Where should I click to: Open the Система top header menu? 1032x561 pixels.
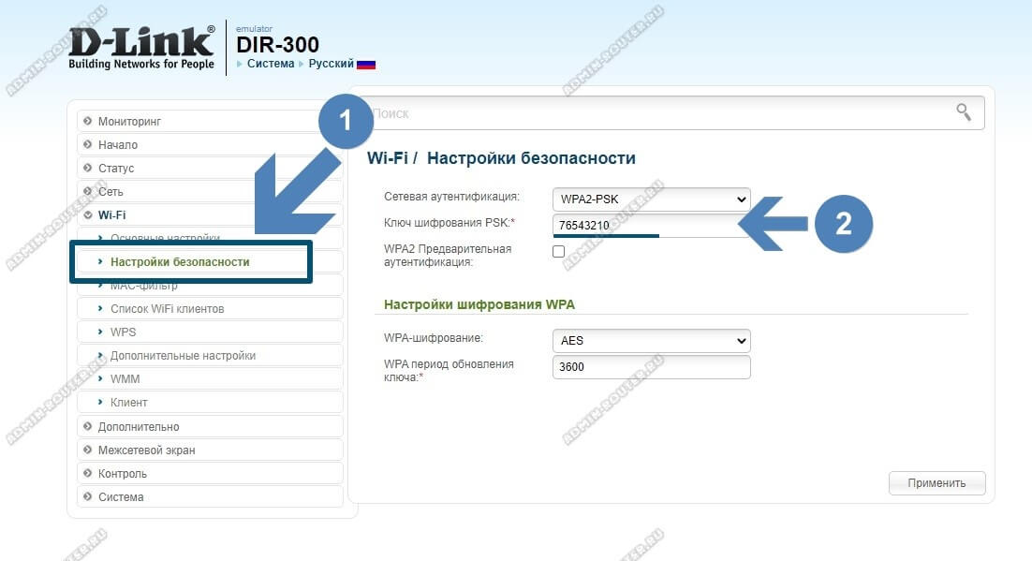pos(270,64)
